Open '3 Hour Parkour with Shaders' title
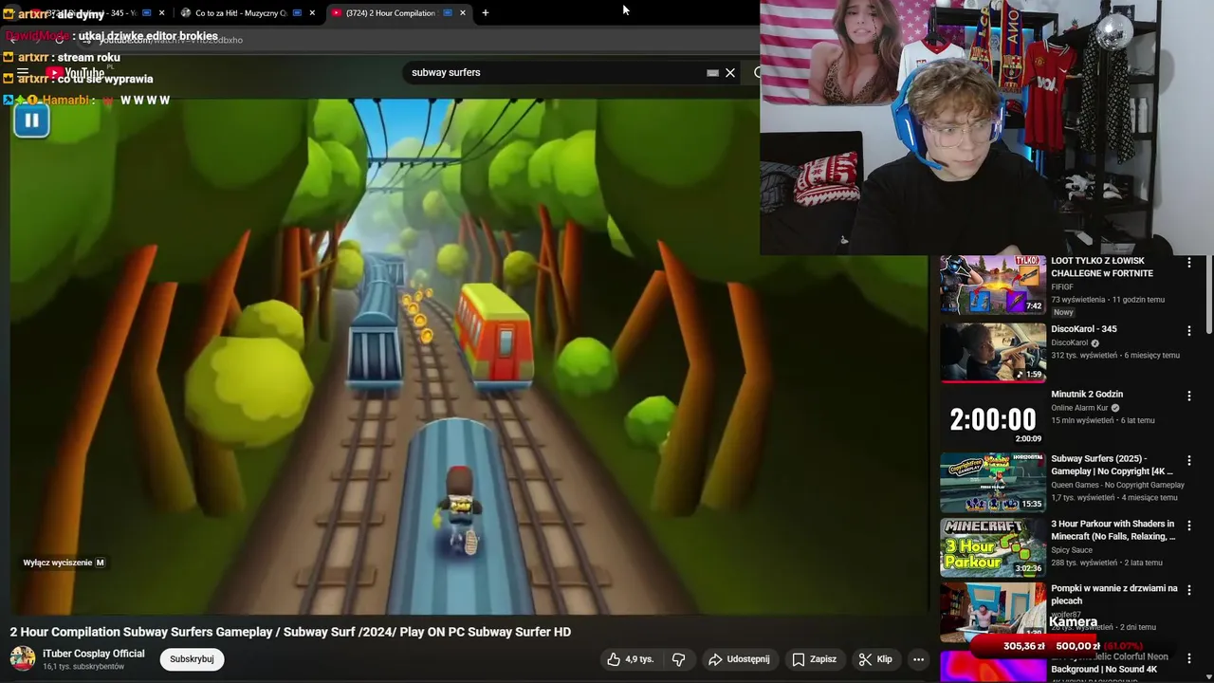The image size is (1214, 683). coord(1113,529)
